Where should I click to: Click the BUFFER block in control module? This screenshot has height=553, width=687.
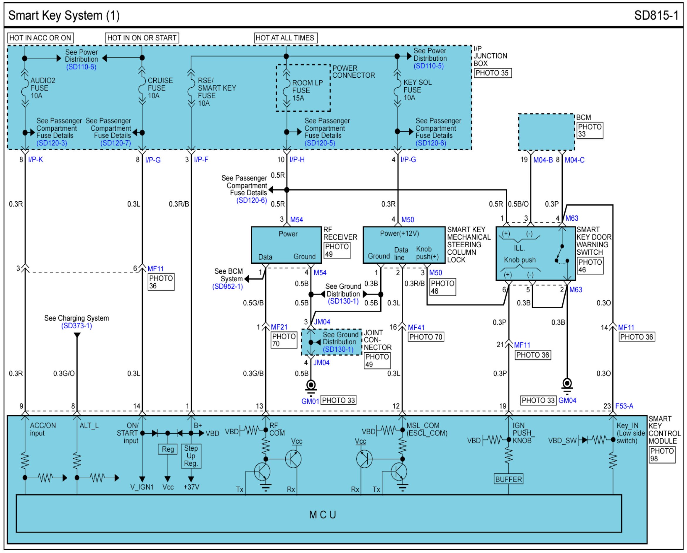click(508, 479)
